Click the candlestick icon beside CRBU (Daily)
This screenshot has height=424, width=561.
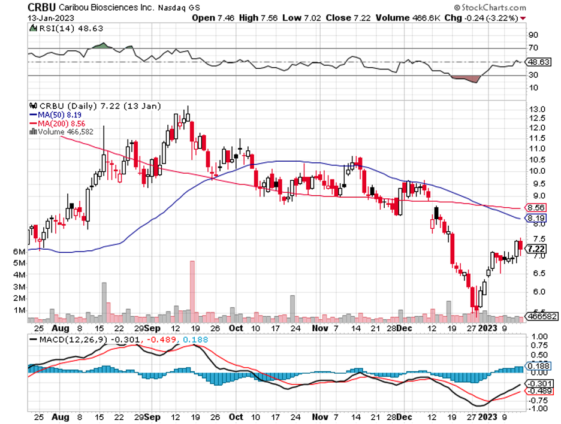[34, 106]
